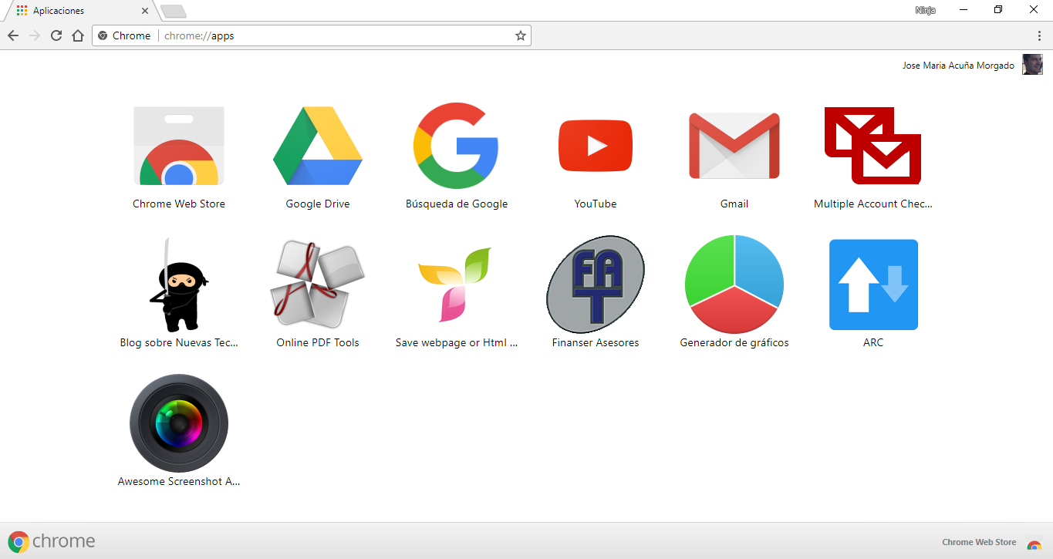Viewport: 1053px width, 559px height.
Task: Close the Aplicaciones tab
Action: [x=146, y=11]
